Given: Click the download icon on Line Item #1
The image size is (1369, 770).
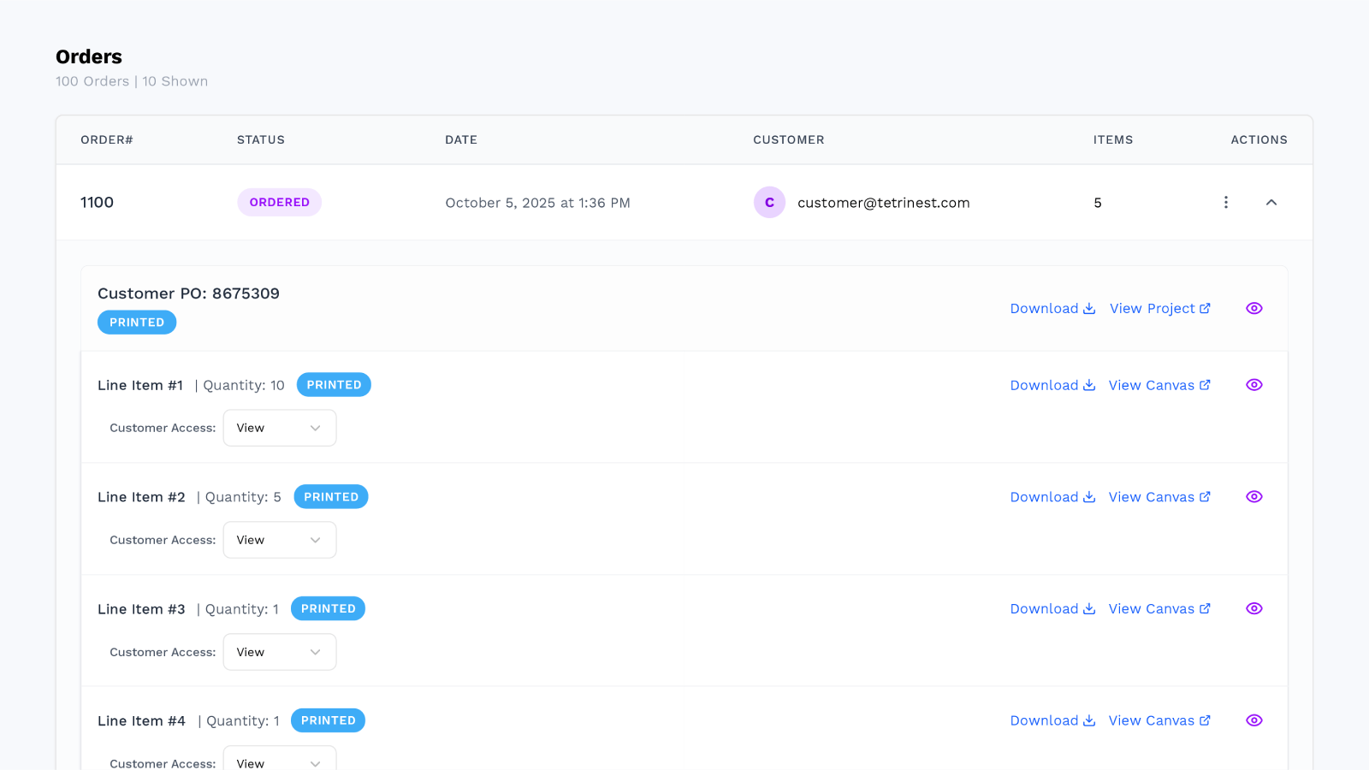Looking at the screenshot, I should coord(1088,385).
